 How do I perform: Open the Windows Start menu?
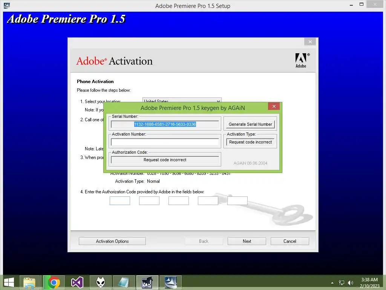(x=9, y=282)
